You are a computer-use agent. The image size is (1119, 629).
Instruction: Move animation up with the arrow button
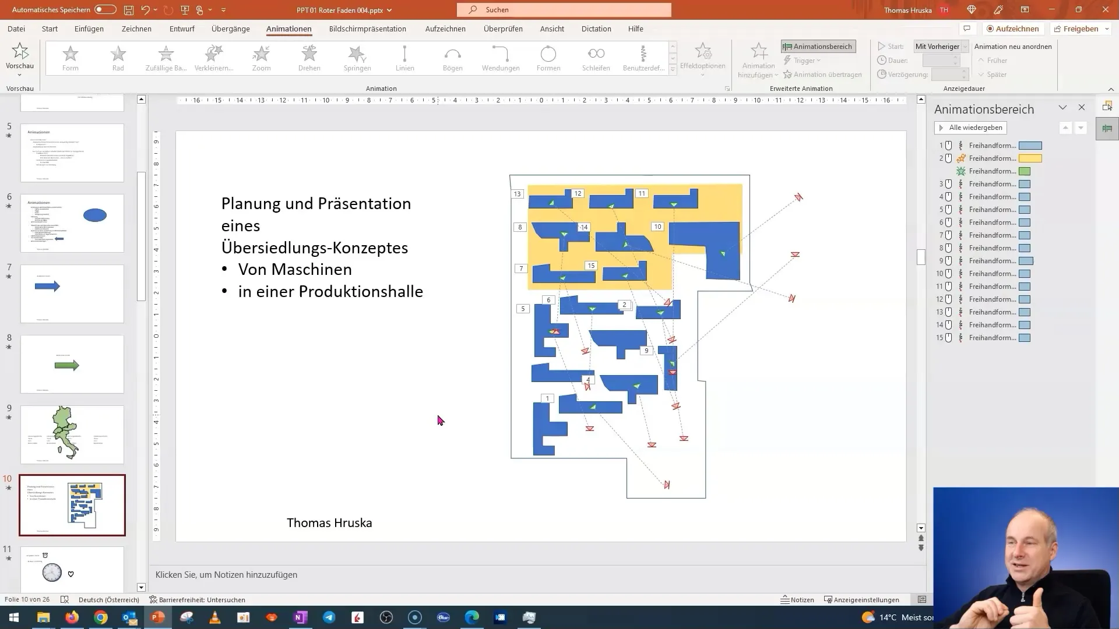[1065, 128]
